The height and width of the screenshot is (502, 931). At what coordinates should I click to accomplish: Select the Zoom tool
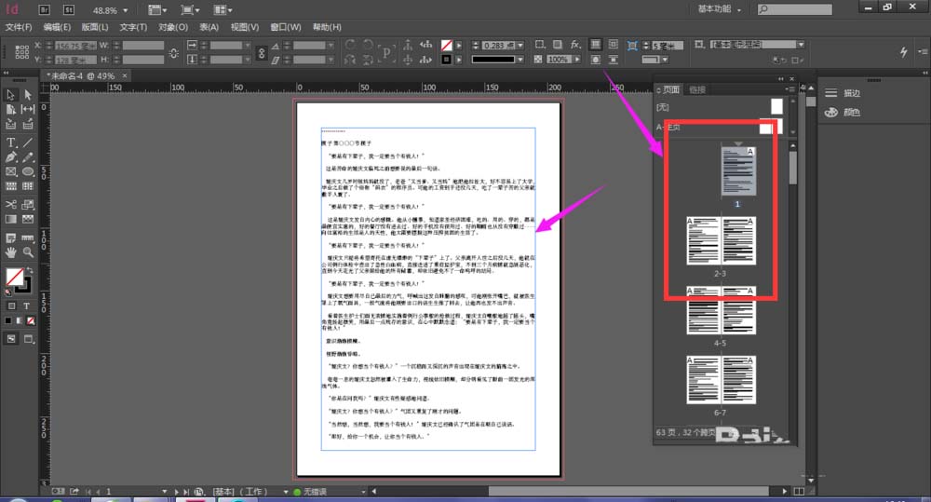(x=28, y=252)
